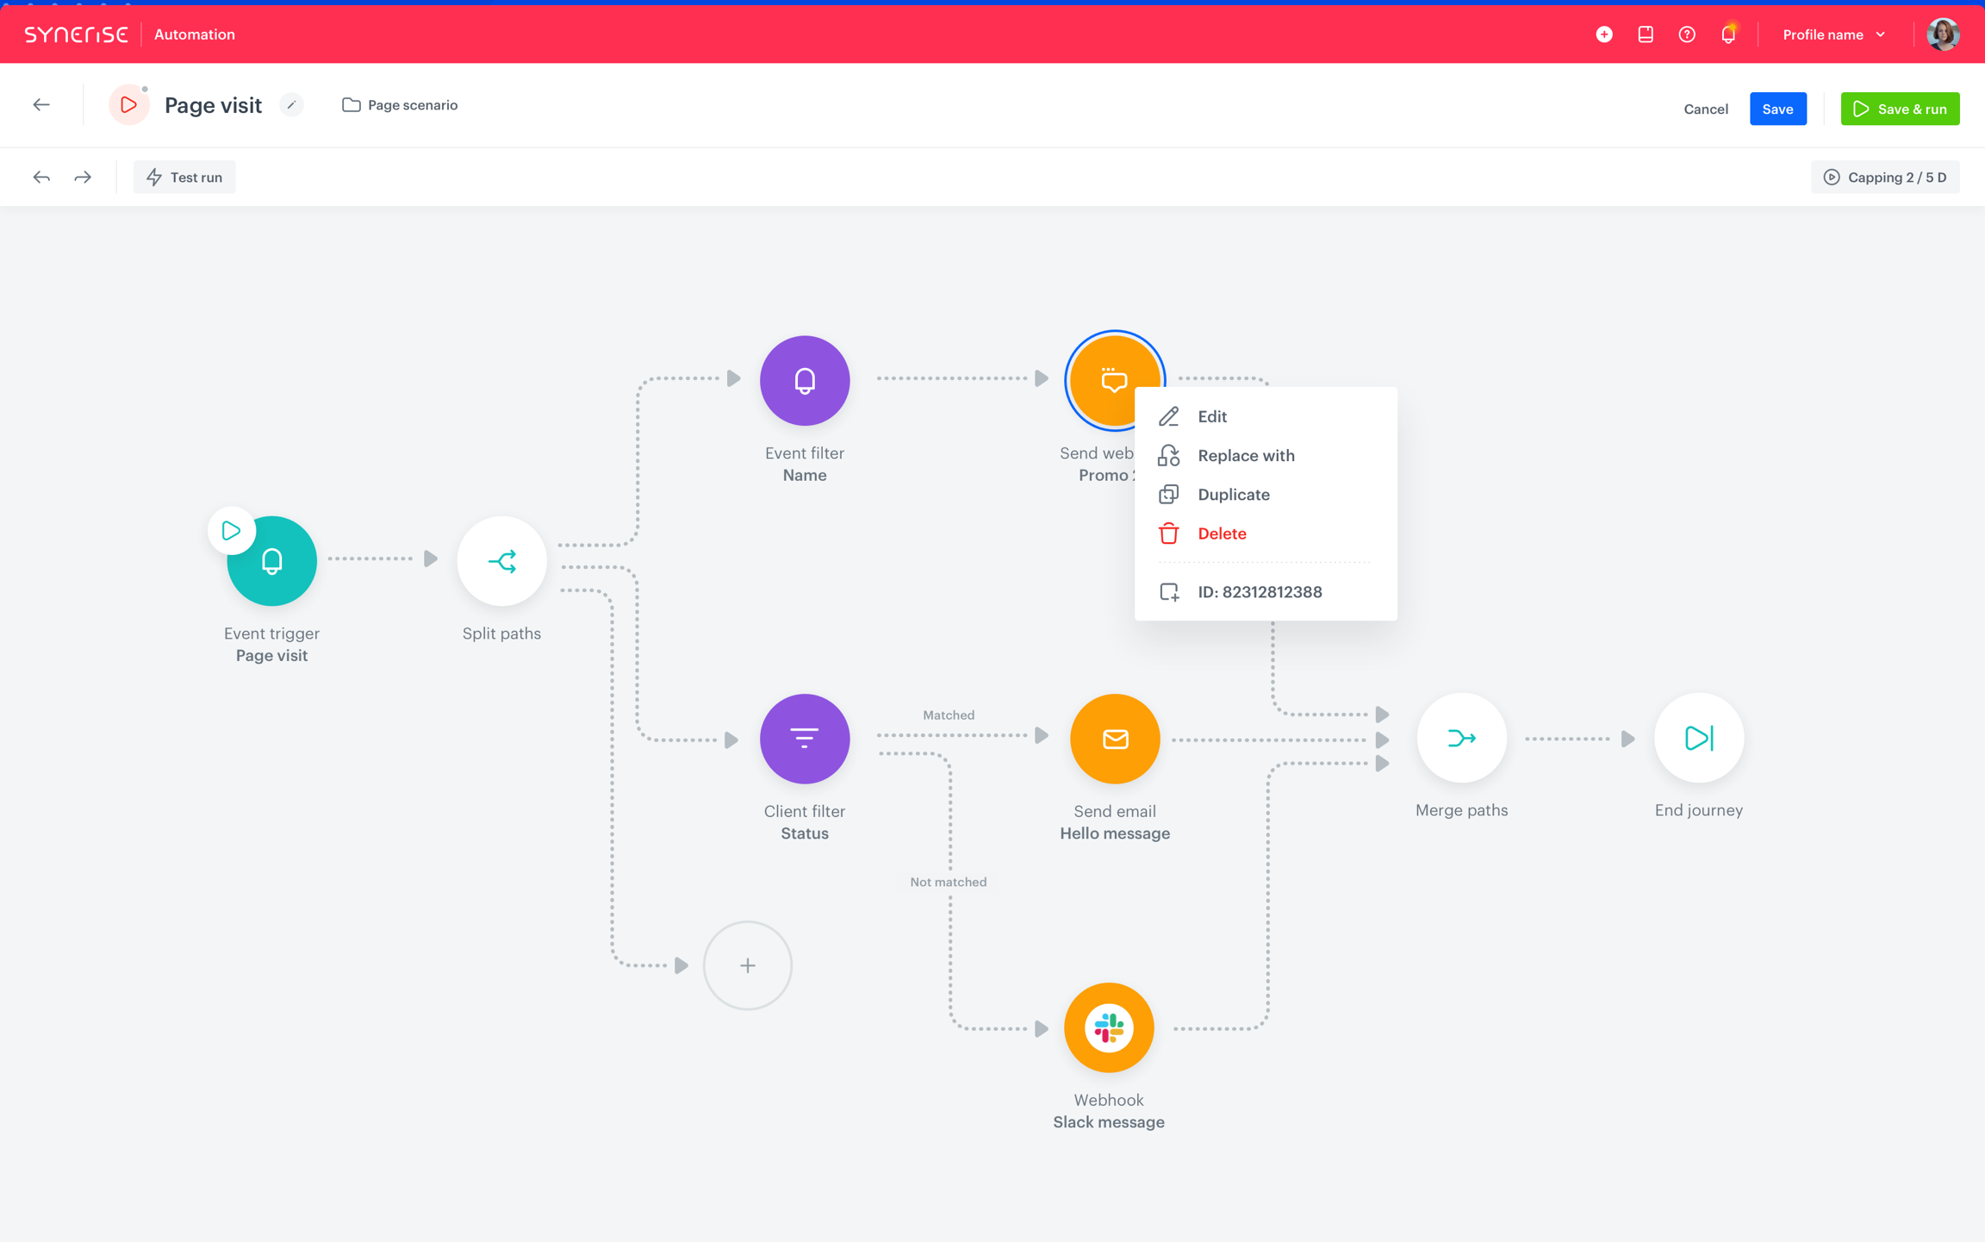Open the Event filter Name node
The width and height of the screenshot is (1985, 1242).
804,380
